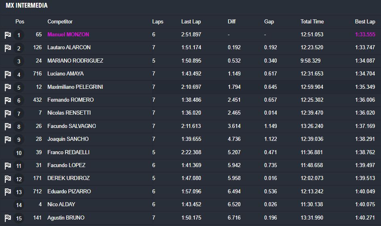Screen dimensions: 381x226
Task: Click finish flag icon for Luciano AMAYA
Action: click(x=8, y=74)
